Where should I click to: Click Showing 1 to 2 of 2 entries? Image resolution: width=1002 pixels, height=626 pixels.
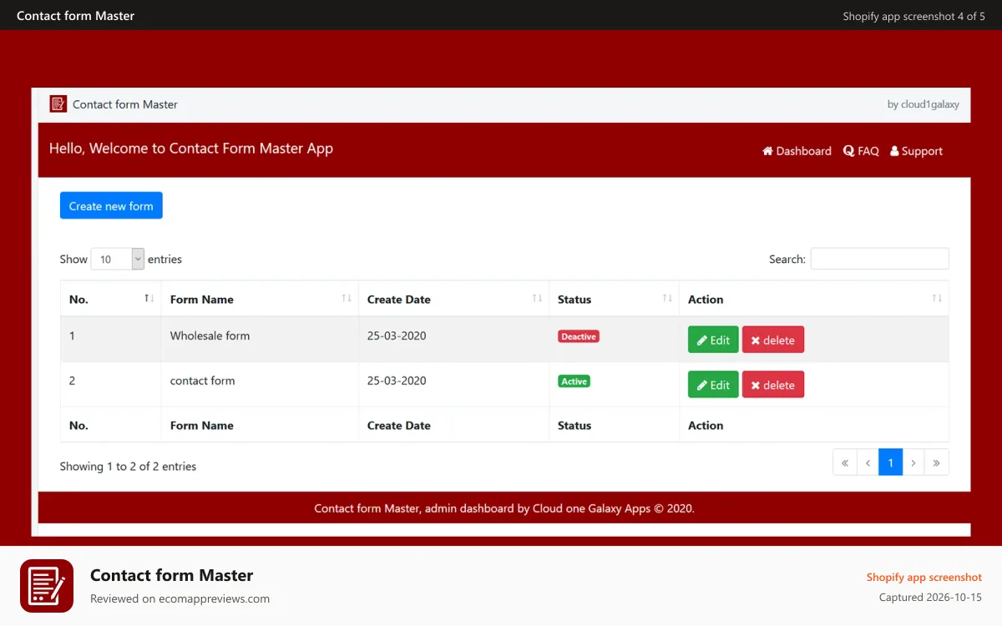(x=128, y=467)
